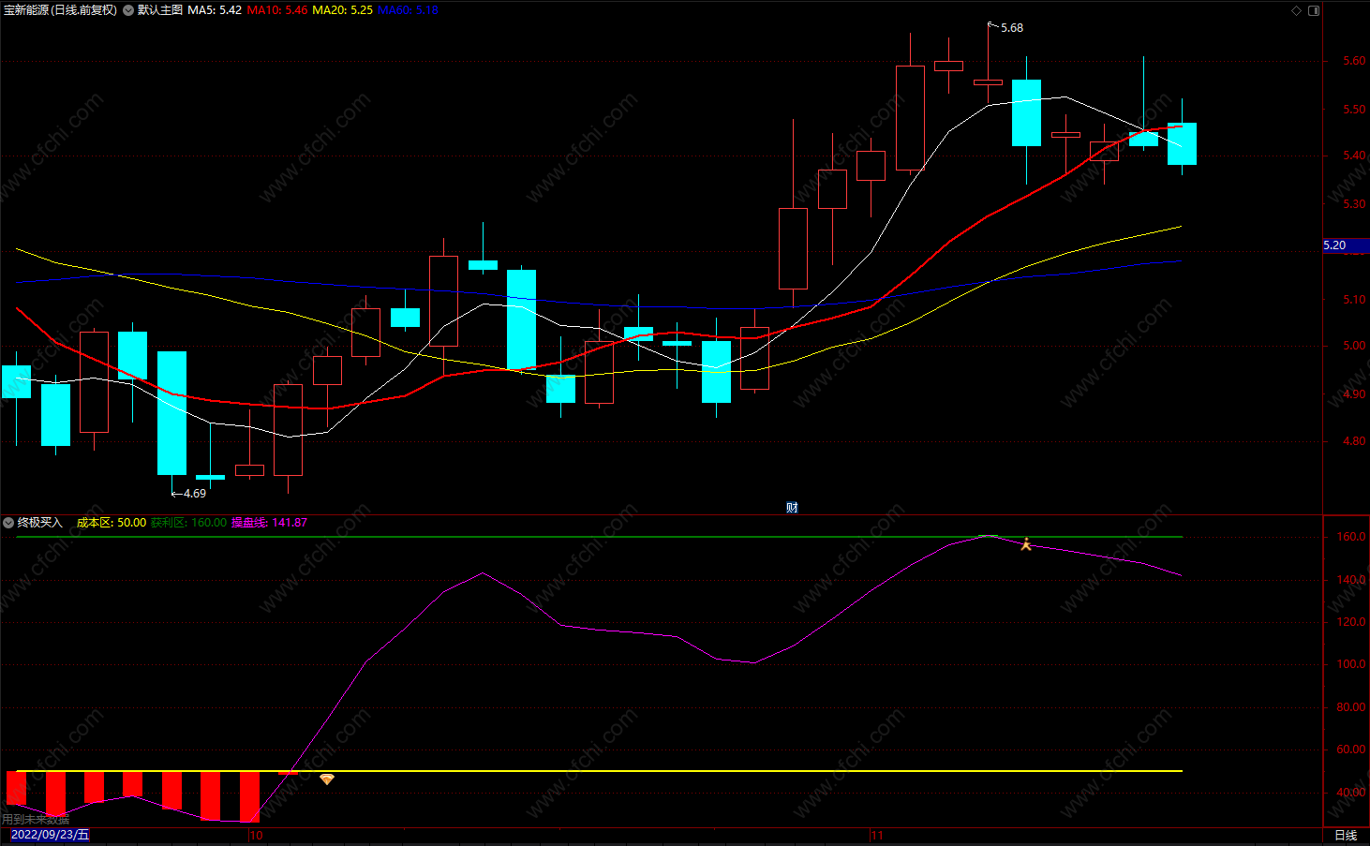1370x846 pixels.
Task: Click the 操盘线: 141.87 label
Action: click(269, 523)
